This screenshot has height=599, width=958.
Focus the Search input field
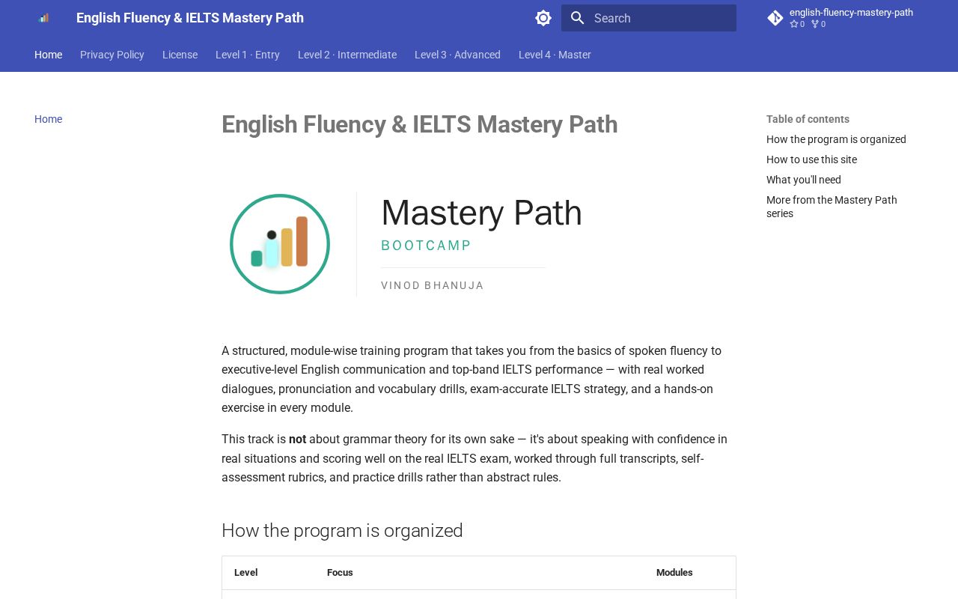click(649, 18)
